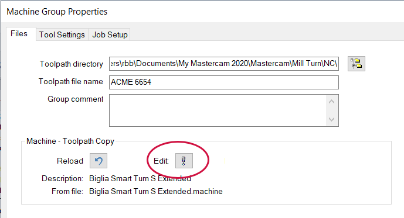Click the Toolpath directory label
Image resolution: width=404 pixels, height=218 pixels.
(72, 64)
